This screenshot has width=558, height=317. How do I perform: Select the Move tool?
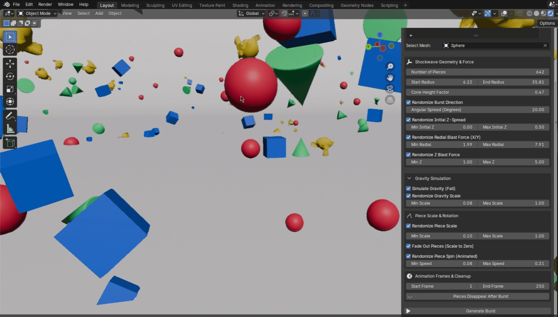tap(10, 64)
